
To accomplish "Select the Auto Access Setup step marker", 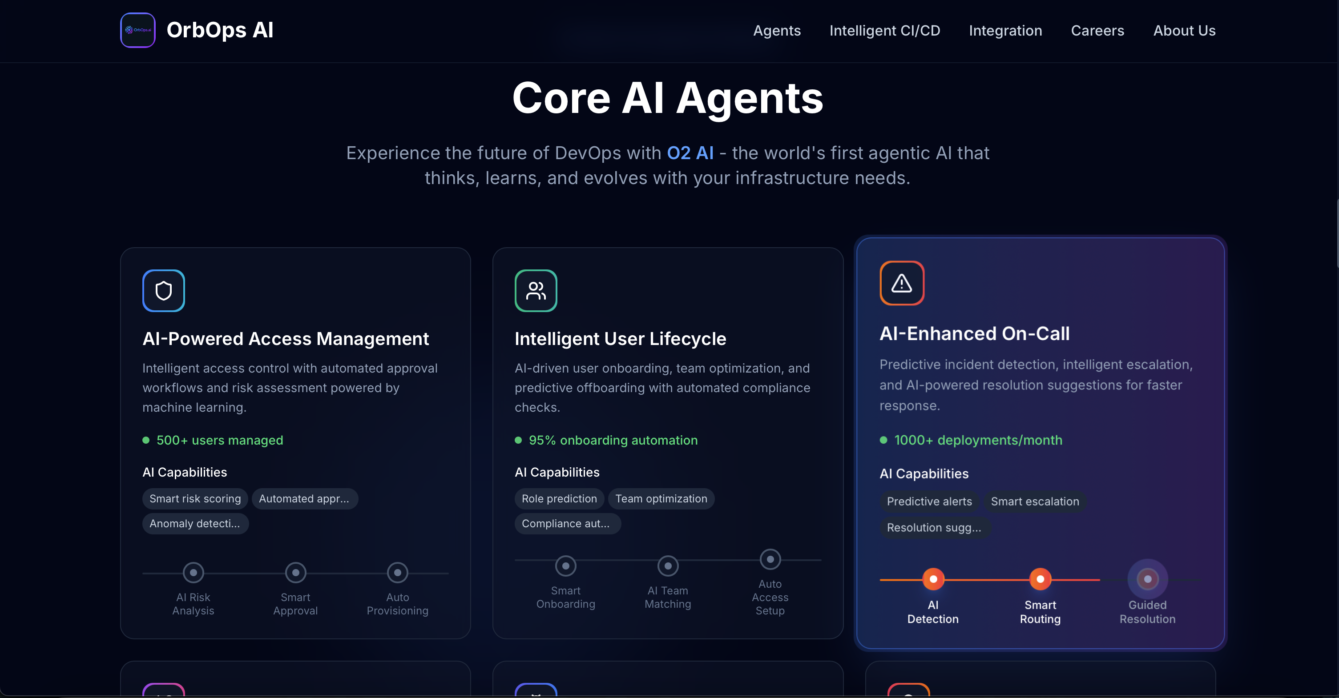I will [x=770, y=559].
